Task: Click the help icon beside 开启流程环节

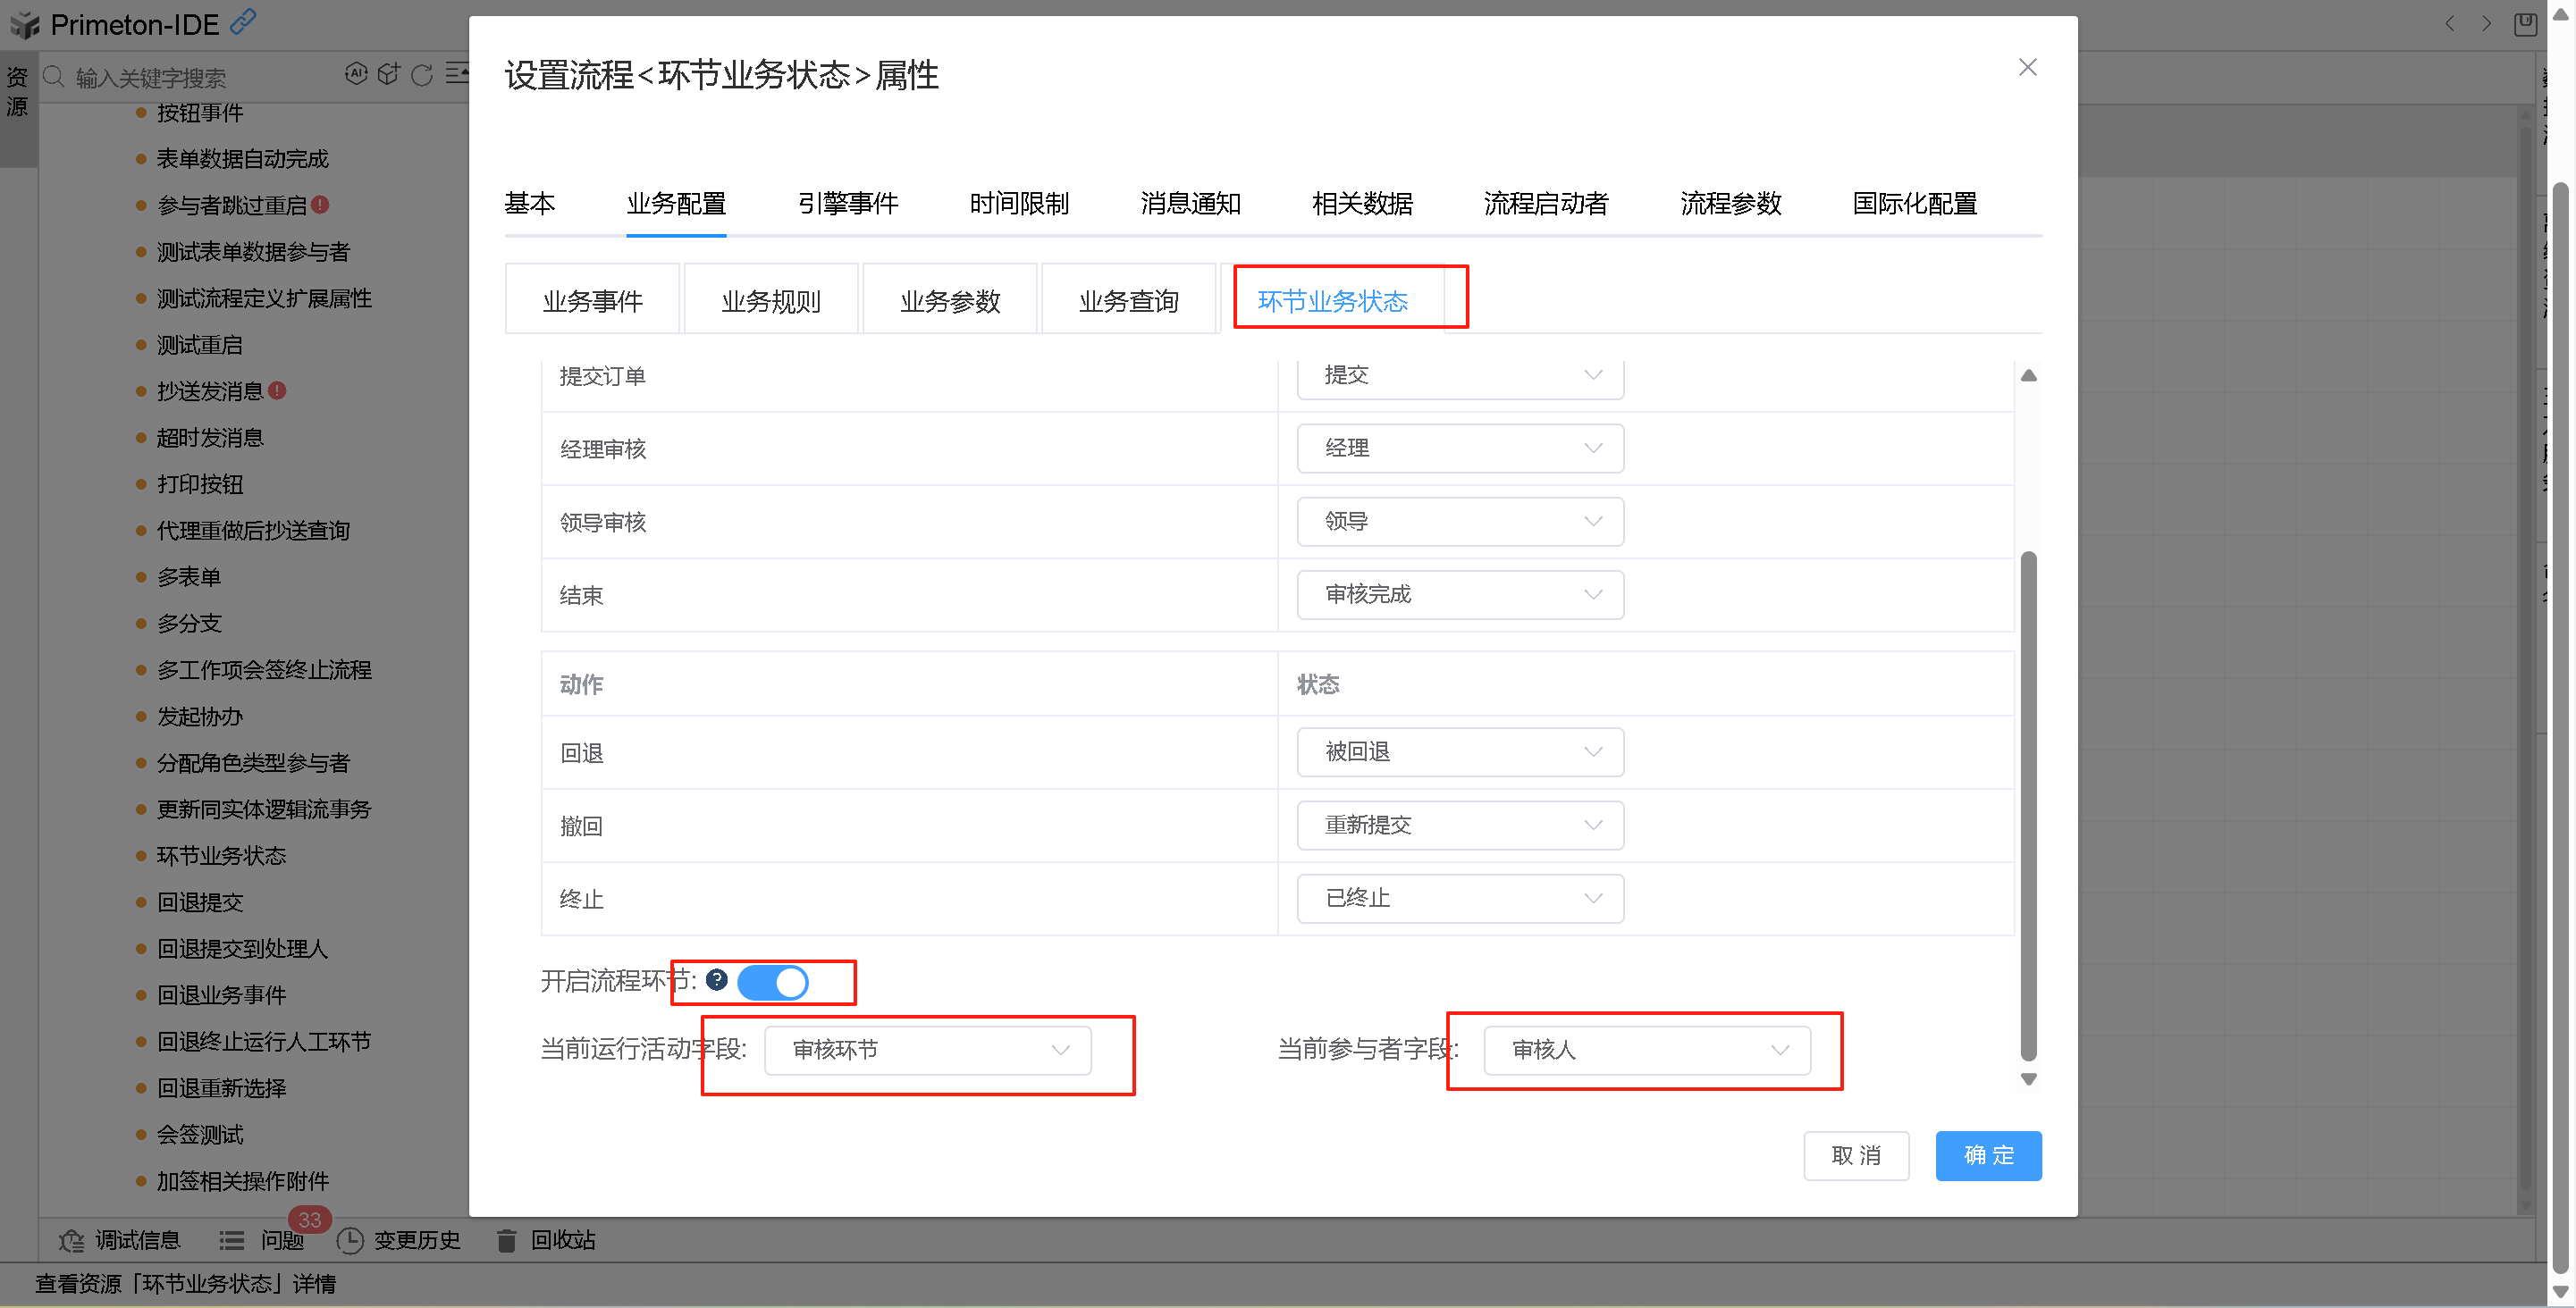Action: tap(716, 979)
